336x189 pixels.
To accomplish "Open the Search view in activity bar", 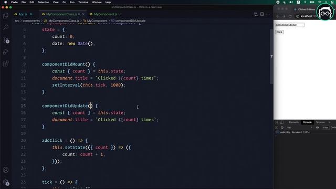I will (x=6, y=27).
